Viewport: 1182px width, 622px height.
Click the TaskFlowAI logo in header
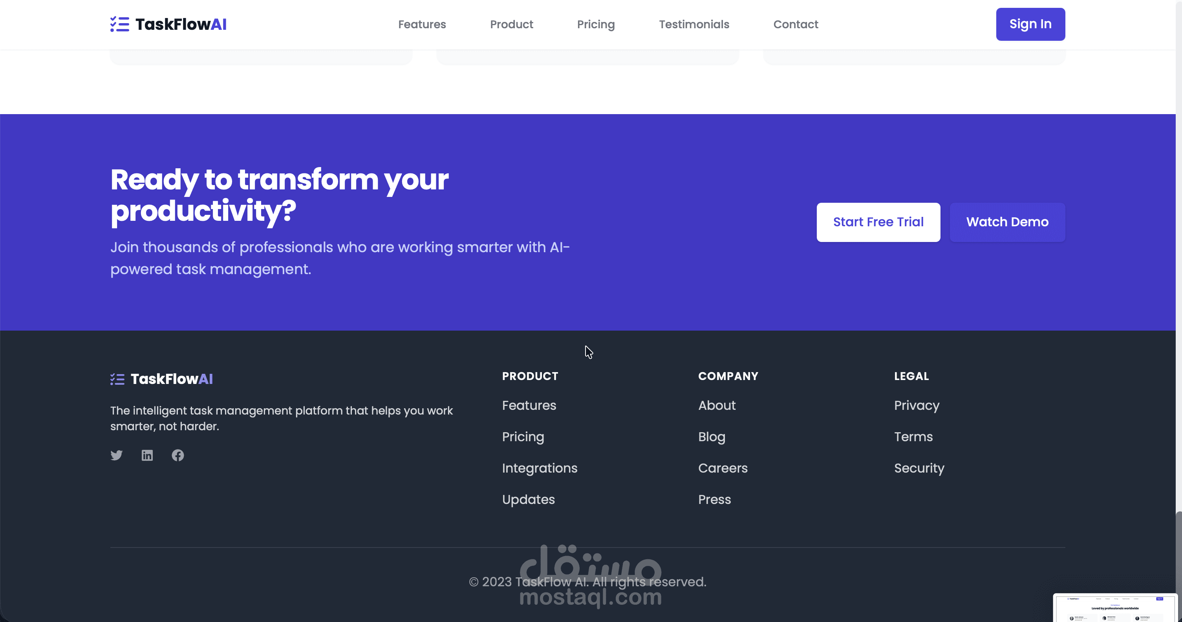tap(168, 24)
